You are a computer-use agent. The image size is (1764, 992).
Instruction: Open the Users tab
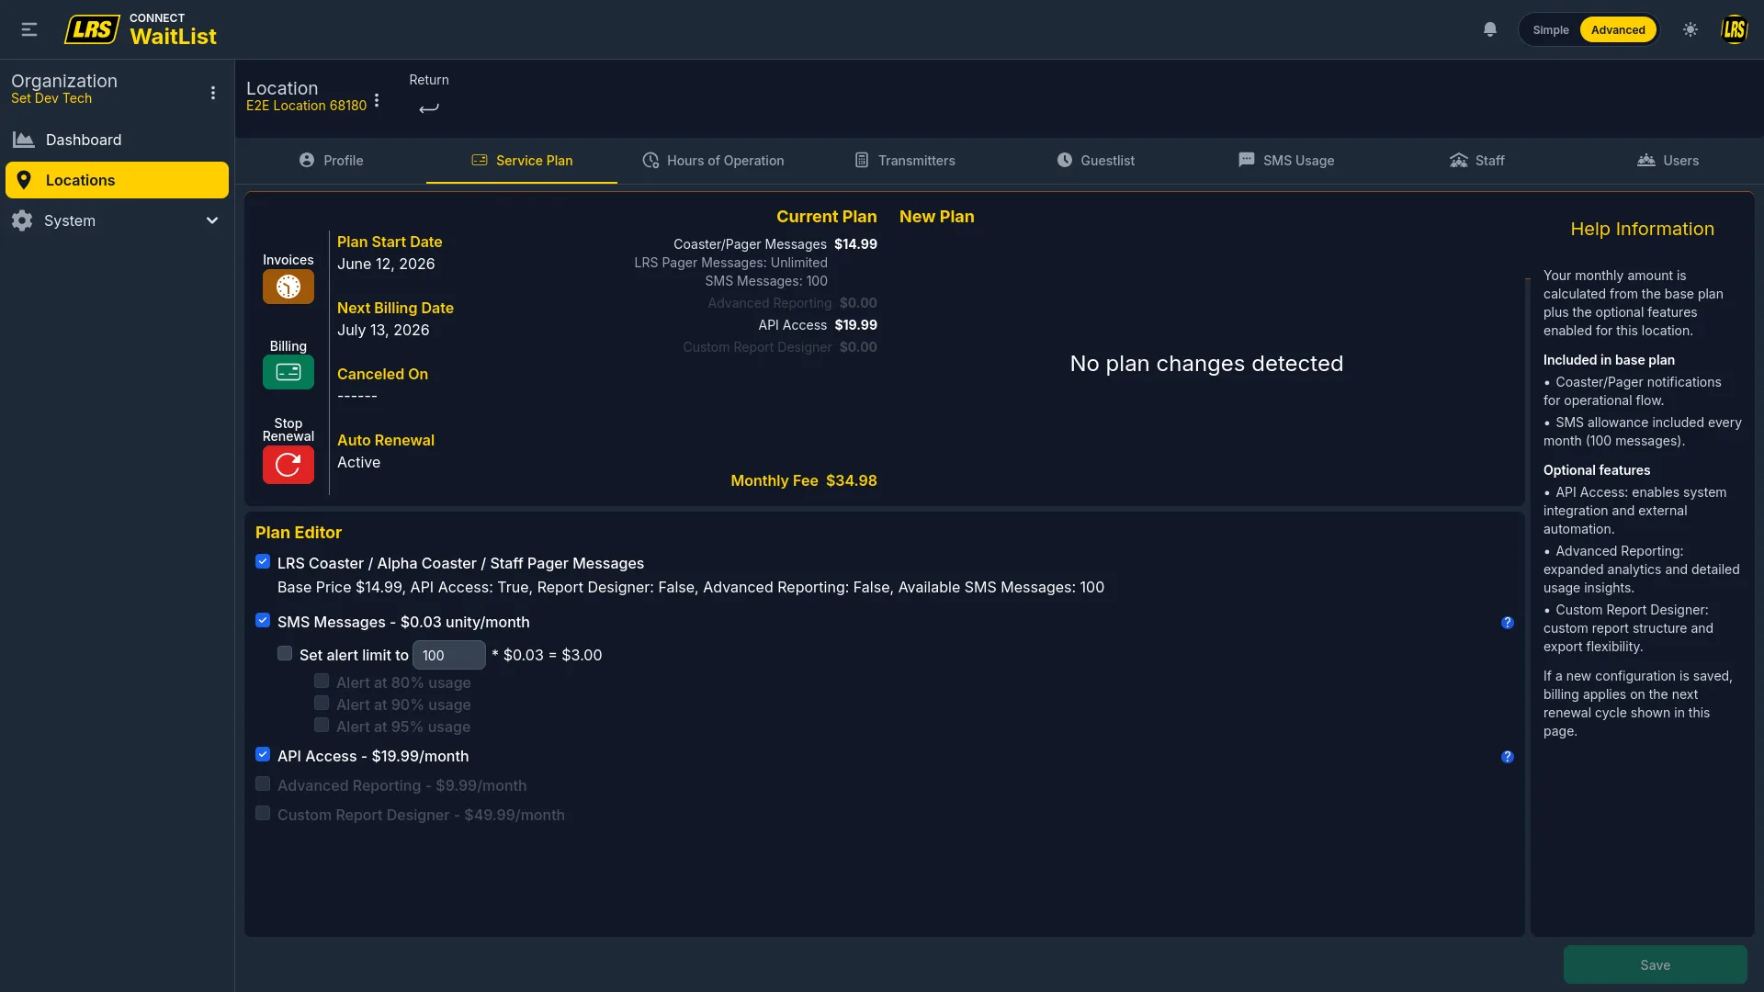(x=1668, y=160)
